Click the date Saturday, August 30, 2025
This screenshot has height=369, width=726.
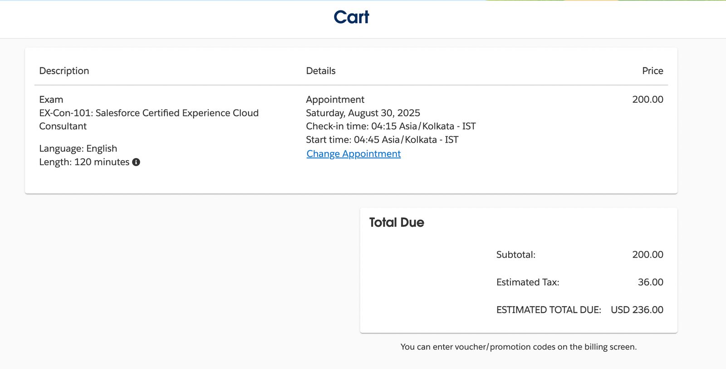[363, 113]
